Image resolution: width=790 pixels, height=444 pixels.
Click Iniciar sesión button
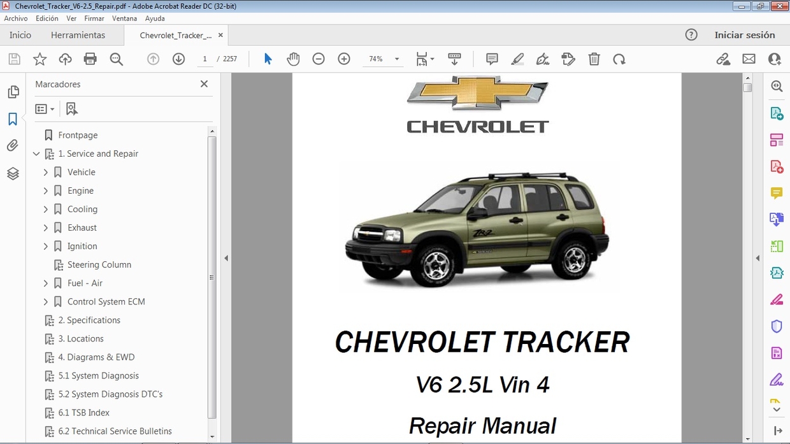(745, 35)
